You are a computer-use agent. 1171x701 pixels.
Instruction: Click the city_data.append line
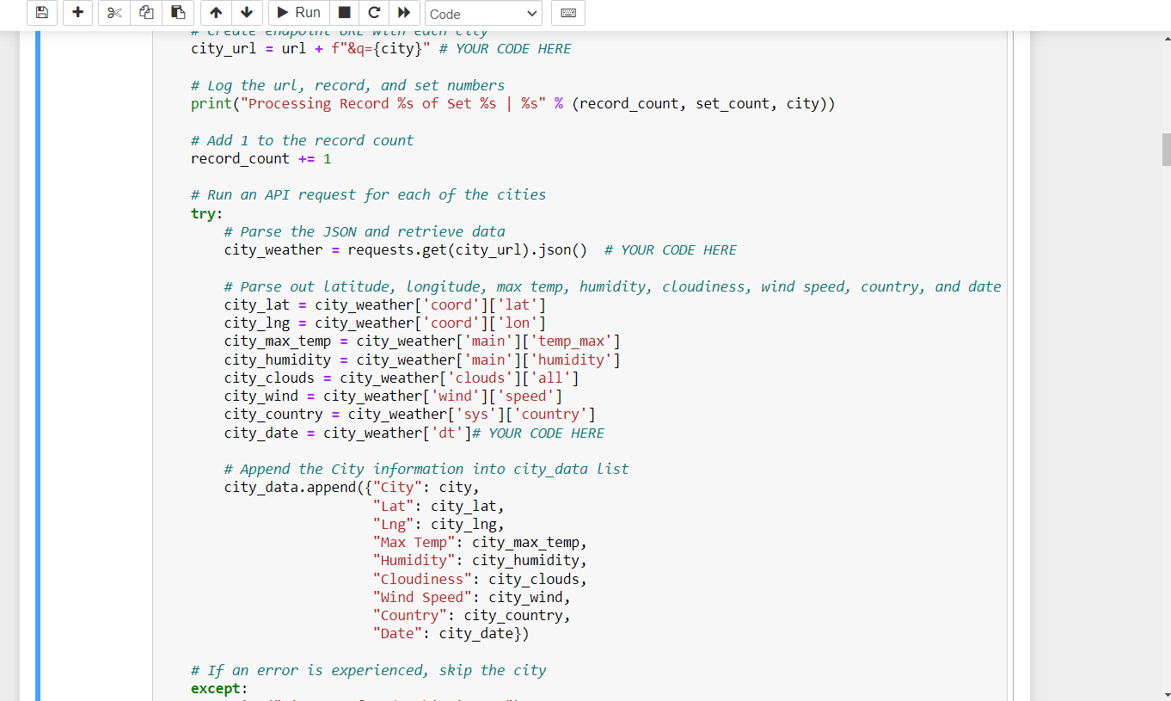tap(352, 488)
